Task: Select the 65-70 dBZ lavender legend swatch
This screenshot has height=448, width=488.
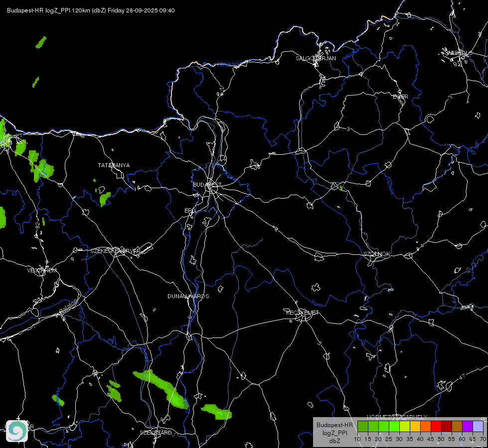Action: [x=478, y=427]
